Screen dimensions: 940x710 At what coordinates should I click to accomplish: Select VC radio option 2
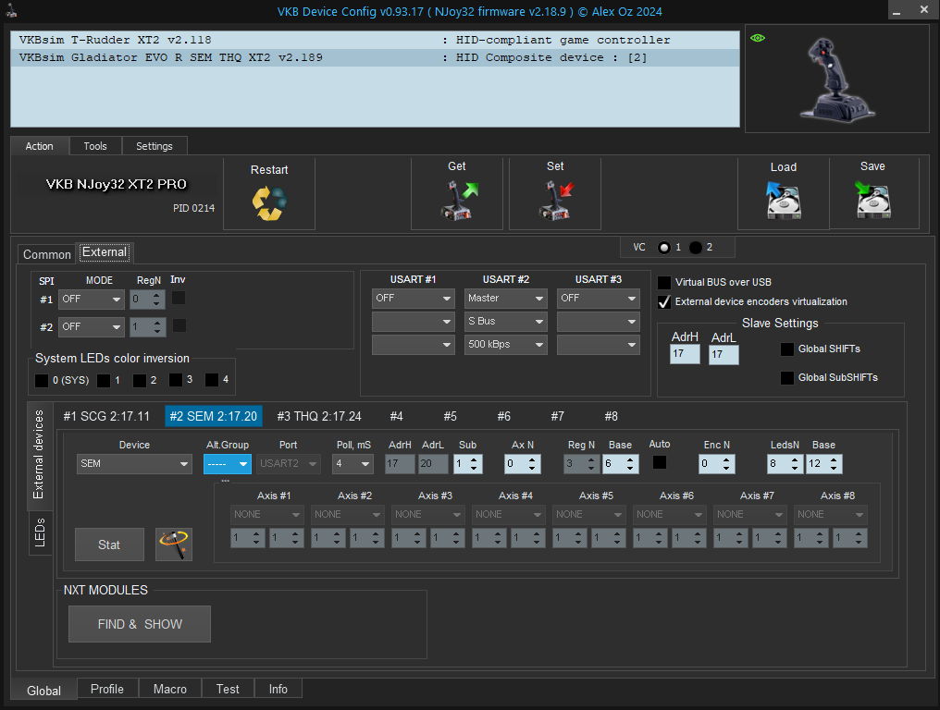click(696, 248)
